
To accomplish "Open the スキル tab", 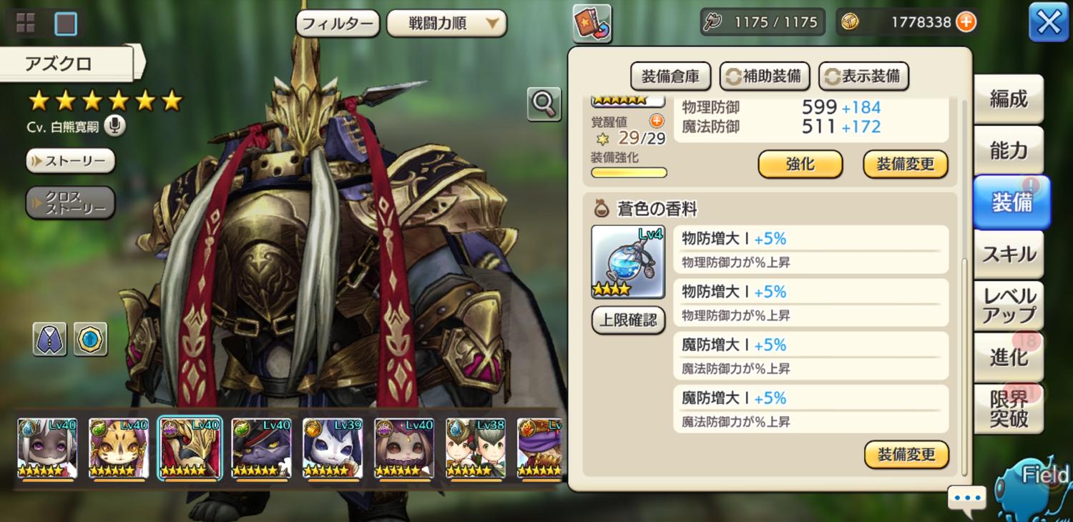I will click(1009, 255).
